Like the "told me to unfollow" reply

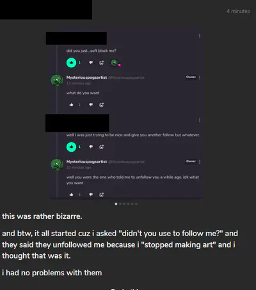tap(71, 195)
